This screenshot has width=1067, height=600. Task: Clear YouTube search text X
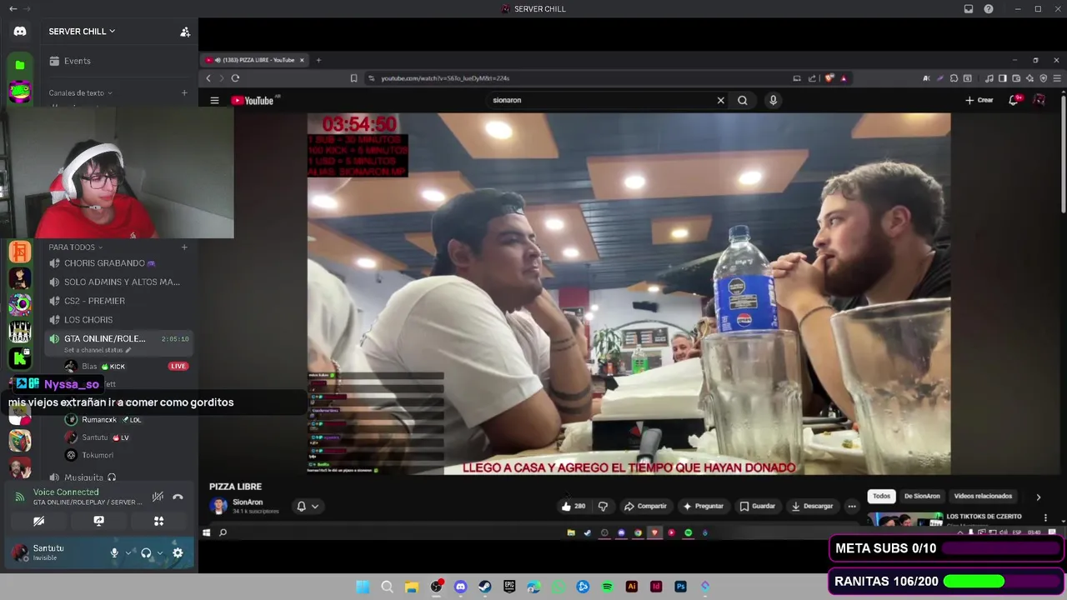[x=721, y=100]
